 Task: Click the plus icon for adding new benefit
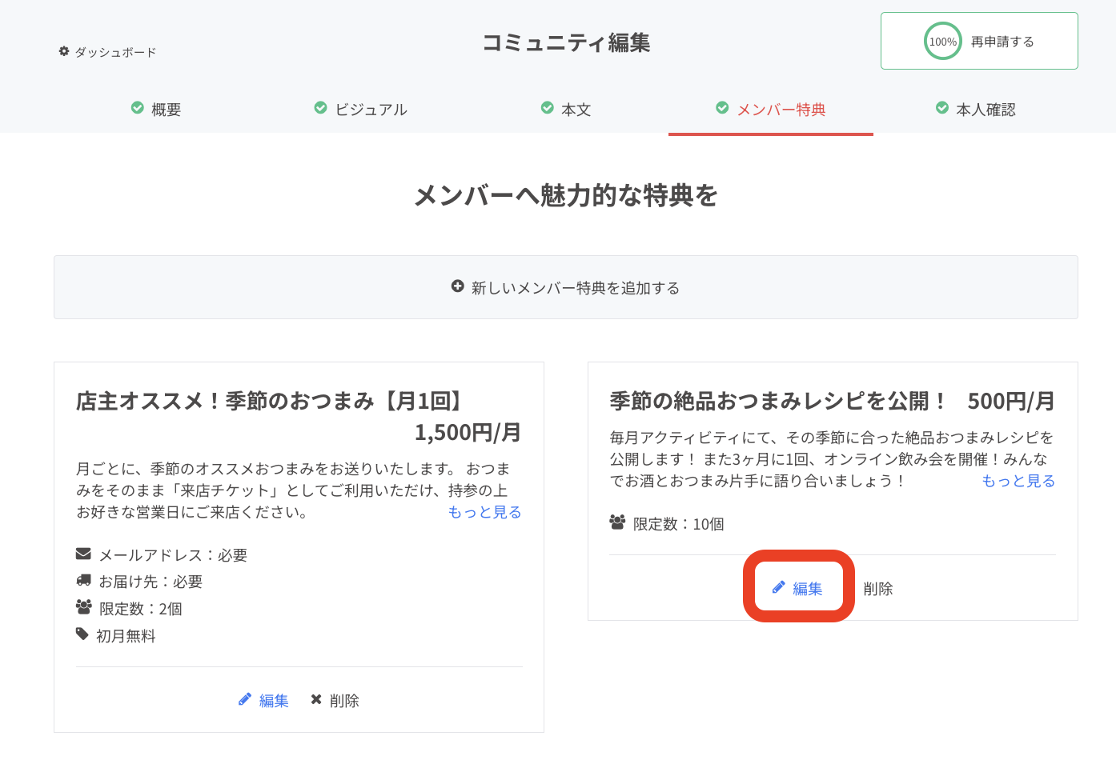click(x=457, y=286)
